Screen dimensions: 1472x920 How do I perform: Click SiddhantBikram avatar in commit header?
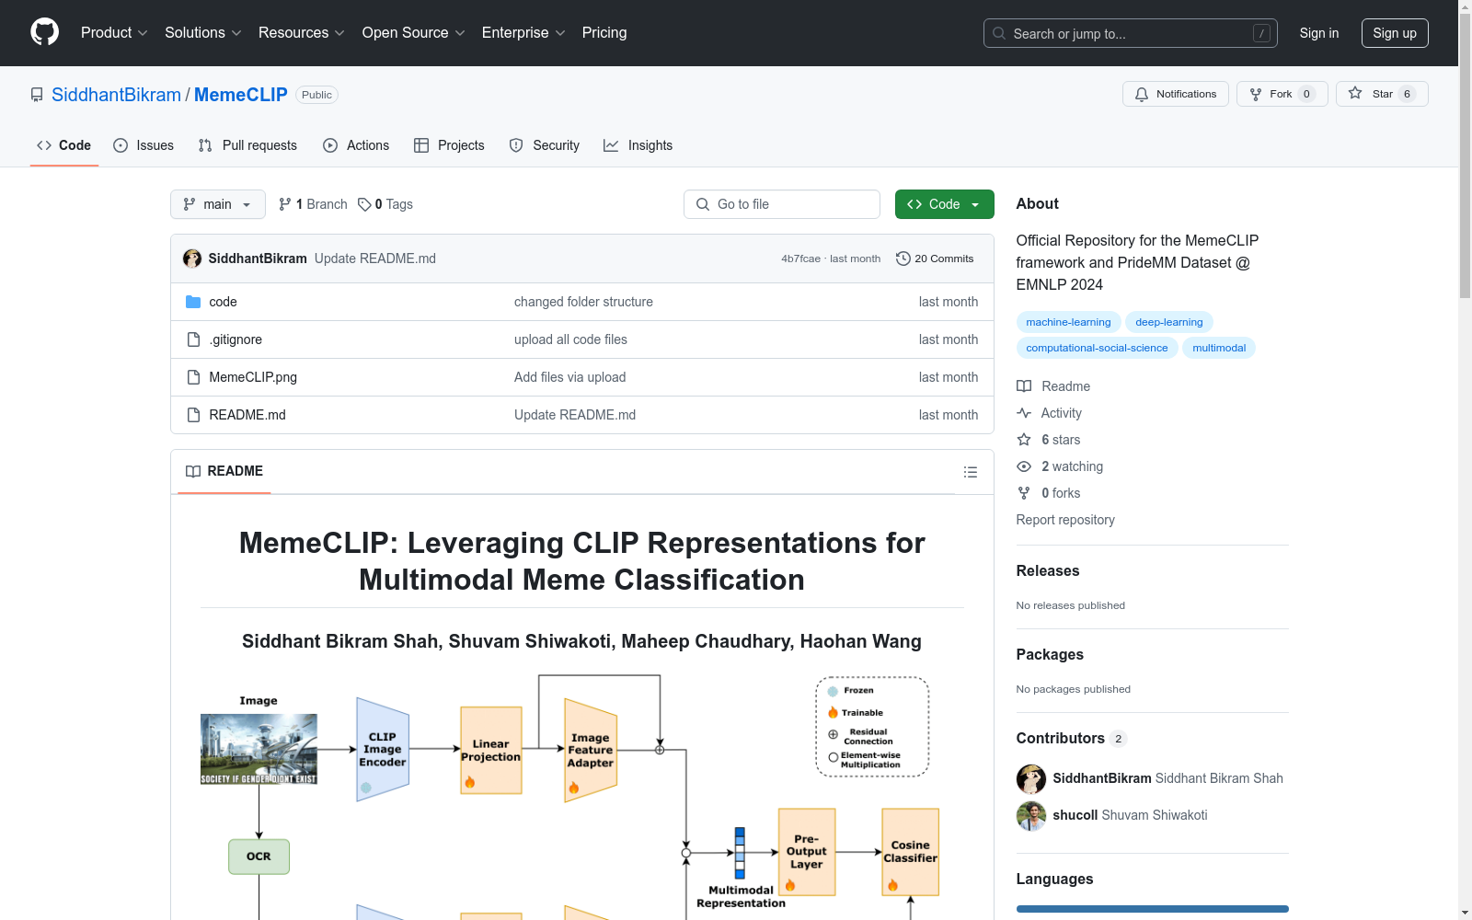[x=192, y=259]
